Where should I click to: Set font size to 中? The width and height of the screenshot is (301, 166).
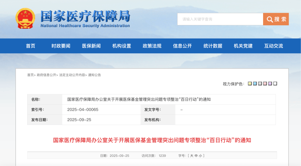[196, 156]
